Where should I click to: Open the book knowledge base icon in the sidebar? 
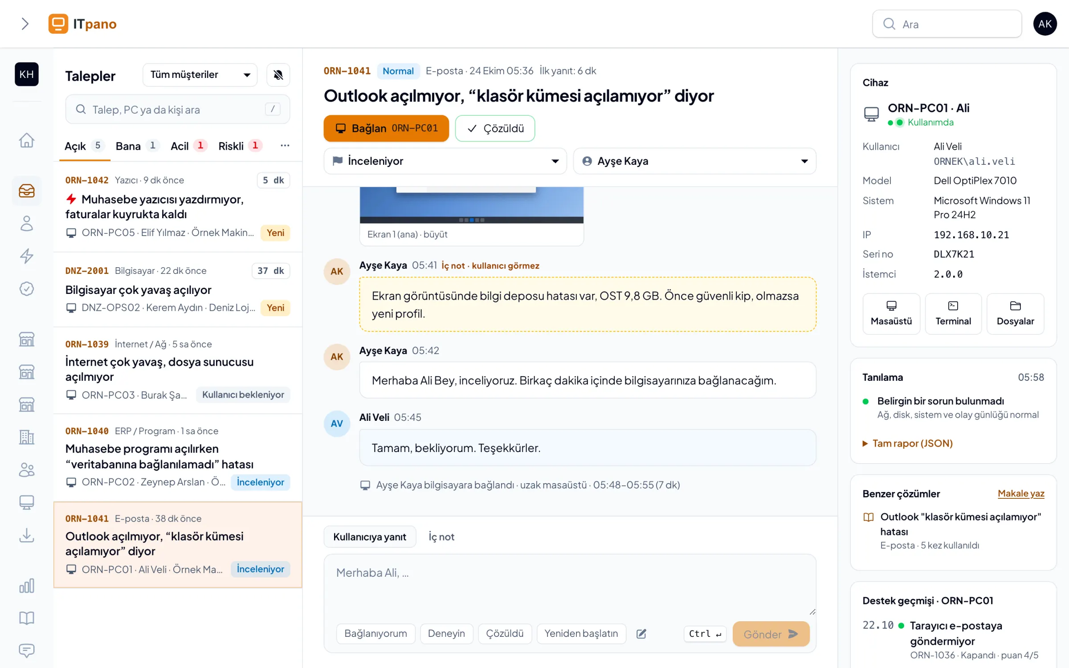[27, 618]
